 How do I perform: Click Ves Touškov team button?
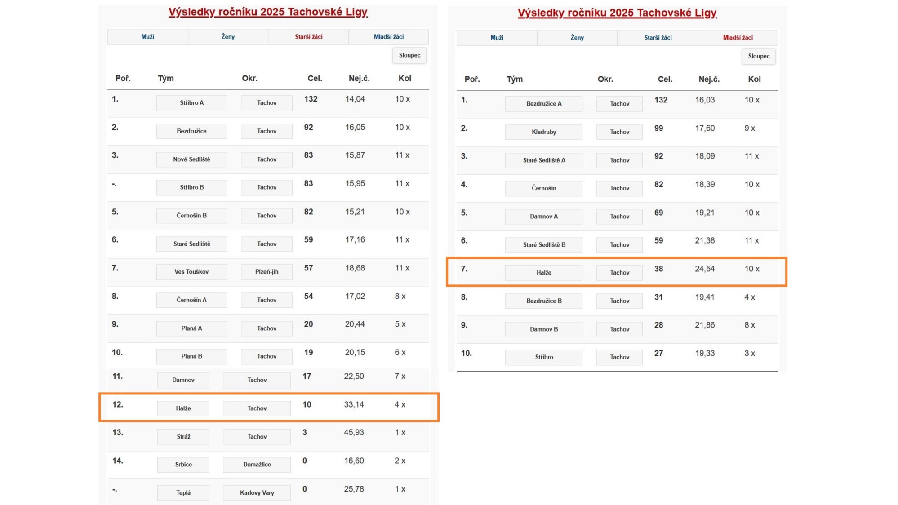[x=191, y=272]
